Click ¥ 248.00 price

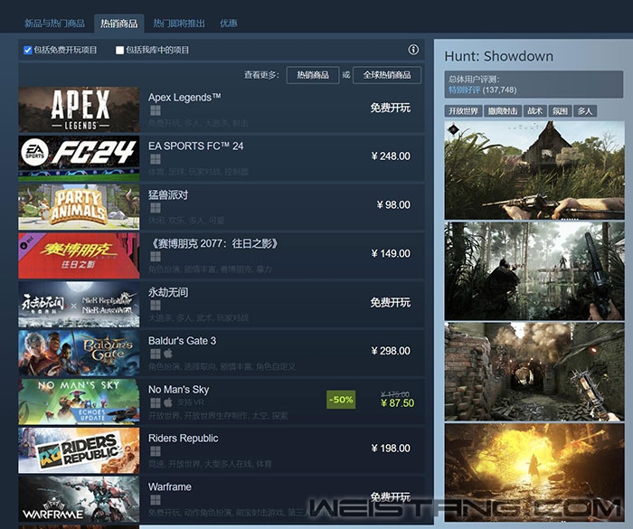tap(391, 156)
